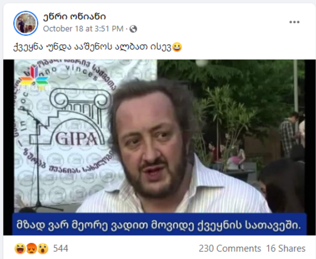This screenshot has height=259, width=316.
Task: Click the wow reaction emoji icon
Action: tap(43, 248)
